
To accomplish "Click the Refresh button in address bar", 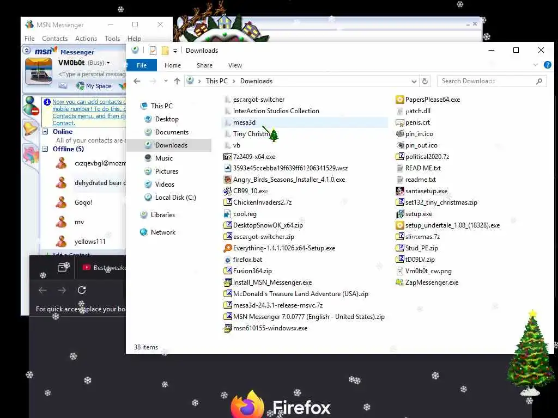I will [x=425, y=81].
